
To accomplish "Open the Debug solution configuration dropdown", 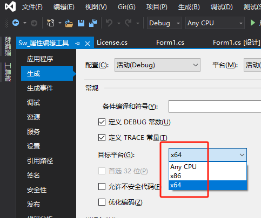I will 164,23.
